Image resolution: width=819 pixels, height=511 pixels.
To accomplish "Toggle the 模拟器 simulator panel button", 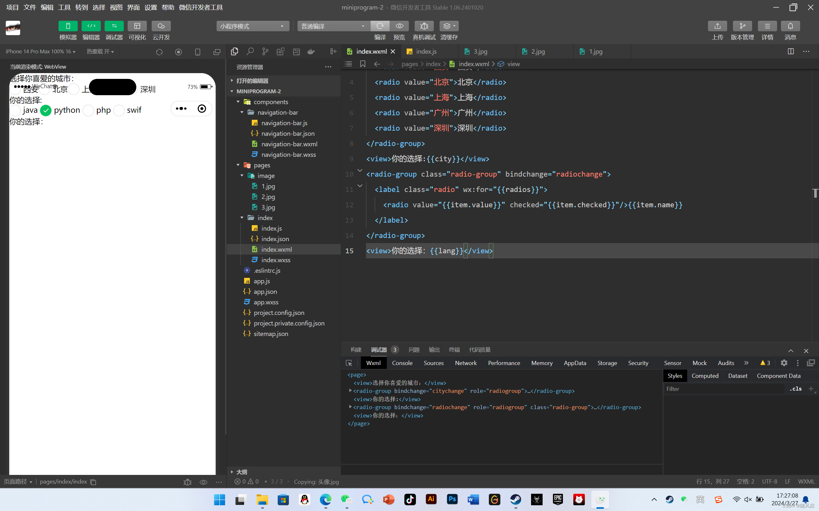I will coord(68,26).
